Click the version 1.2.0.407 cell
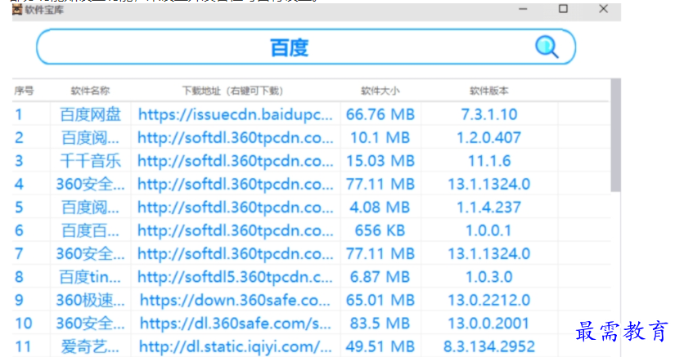 tap(489, 138)
